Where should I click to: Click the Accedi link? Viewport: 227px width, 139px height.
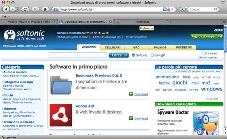point(218,30)
